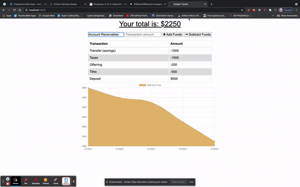
Task: Reload the localhost page
Action: [14, 10]
